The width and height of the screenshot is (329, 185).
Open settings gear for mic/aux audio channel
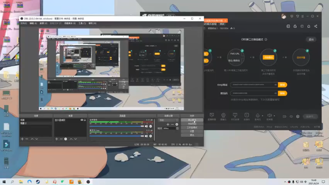151,136
